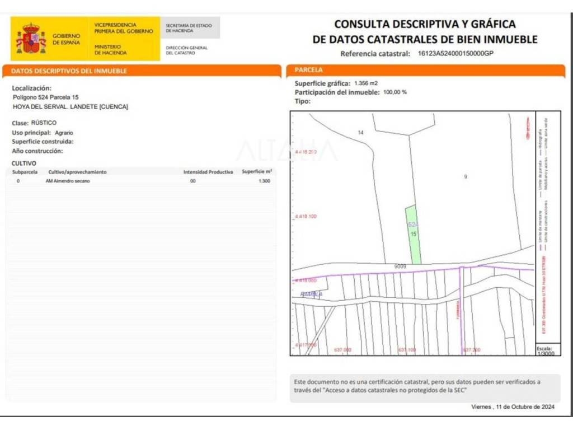Click the 'Superficie gráfica:' label
The height and width of the screenshot is (430, 573).
[323, 83]
